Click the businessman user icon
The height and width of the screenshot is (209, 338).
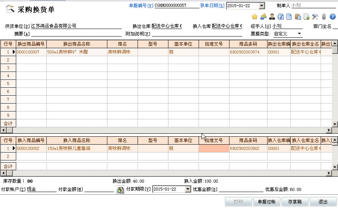coord(272,17)
